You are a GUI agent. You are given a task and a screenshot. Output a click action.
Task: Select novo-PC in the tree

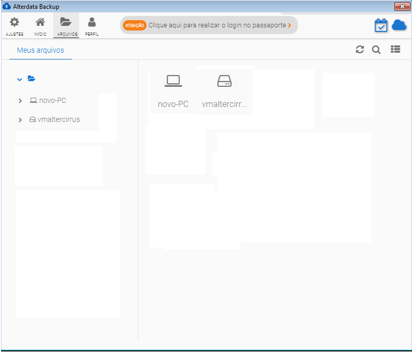click(48, 100)
